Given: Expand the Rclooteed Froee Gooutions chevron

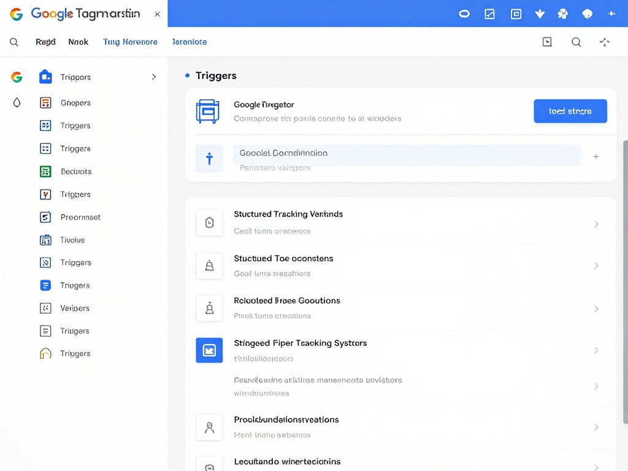Looking at the screenshot, I should [596, 309].
